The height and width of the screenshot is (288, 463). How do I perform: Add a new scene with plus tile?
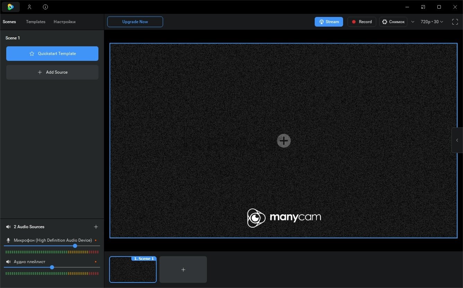point(183,269)
